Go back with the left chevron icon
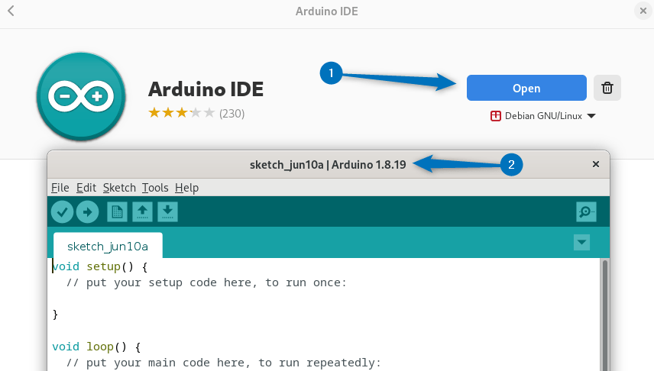 (x=11, y=11)
